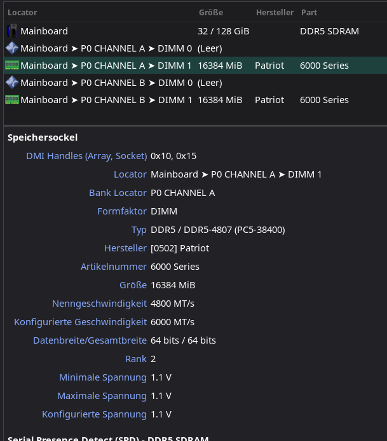Click the green RAM module icon for Channel A DIMM 1
The width and height of the screenshot is (387, 441).
click(11, 65)
